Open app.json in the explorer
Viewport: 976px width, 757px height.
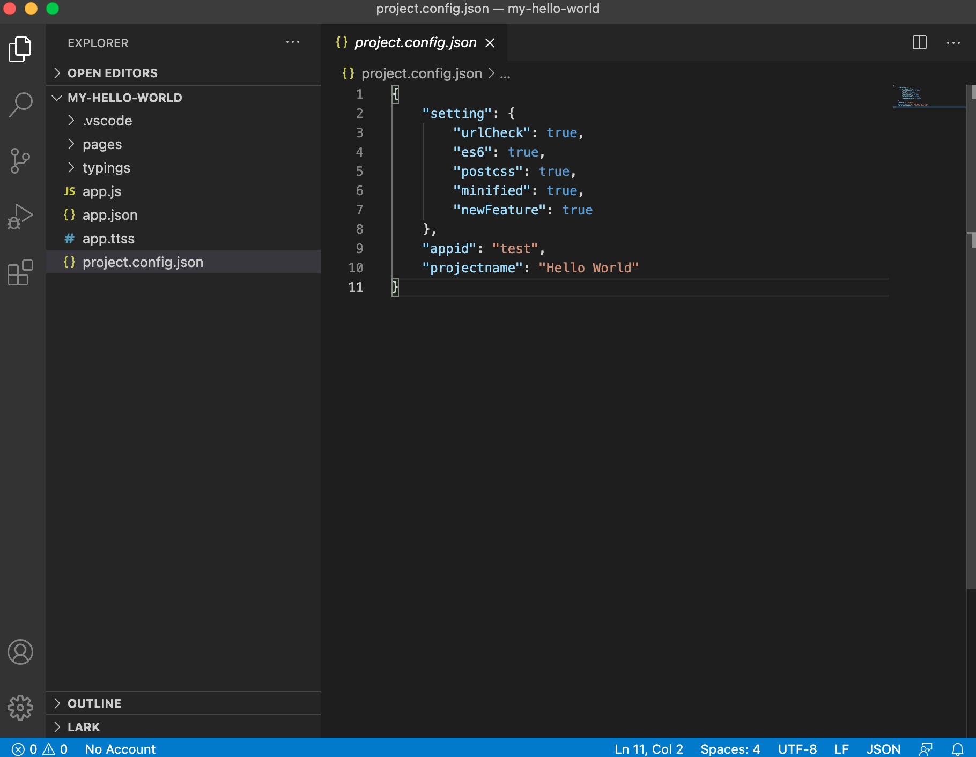[x=183, y=215]
